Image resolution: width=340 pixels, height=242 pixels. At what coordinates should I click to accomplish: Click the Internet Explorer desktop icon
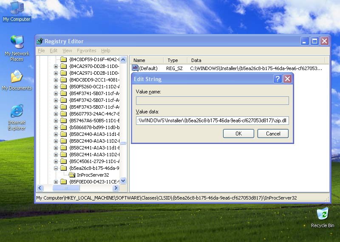[17, 112]
